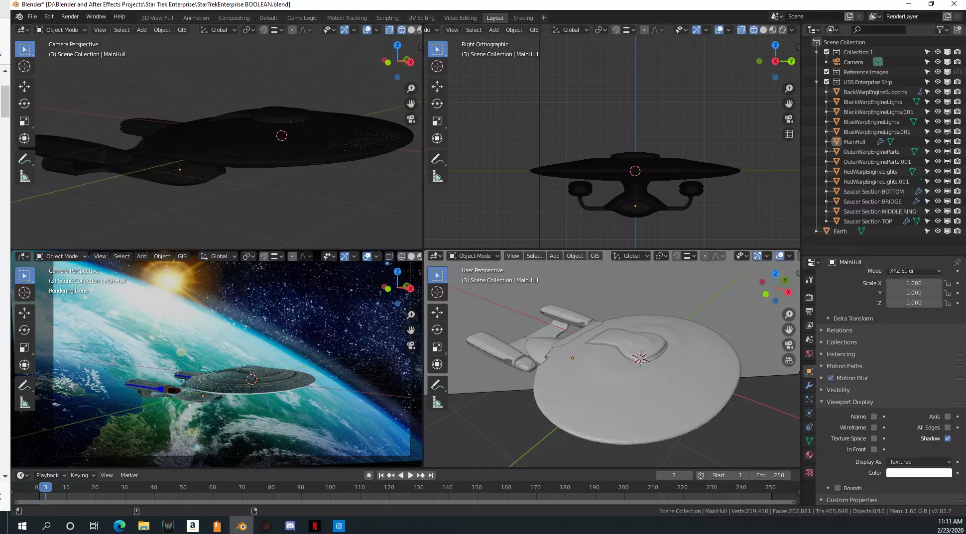Uncheck Reference Images collection checkbox

tap(827, 72)
